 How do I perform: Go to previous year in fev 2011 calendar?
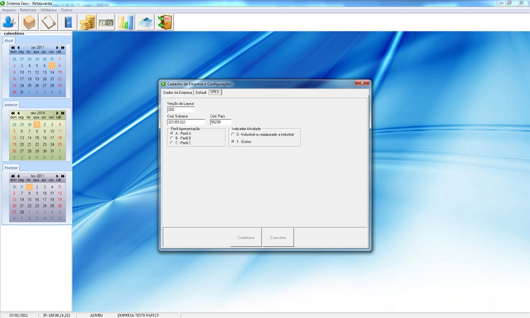[x=13, y=176]
